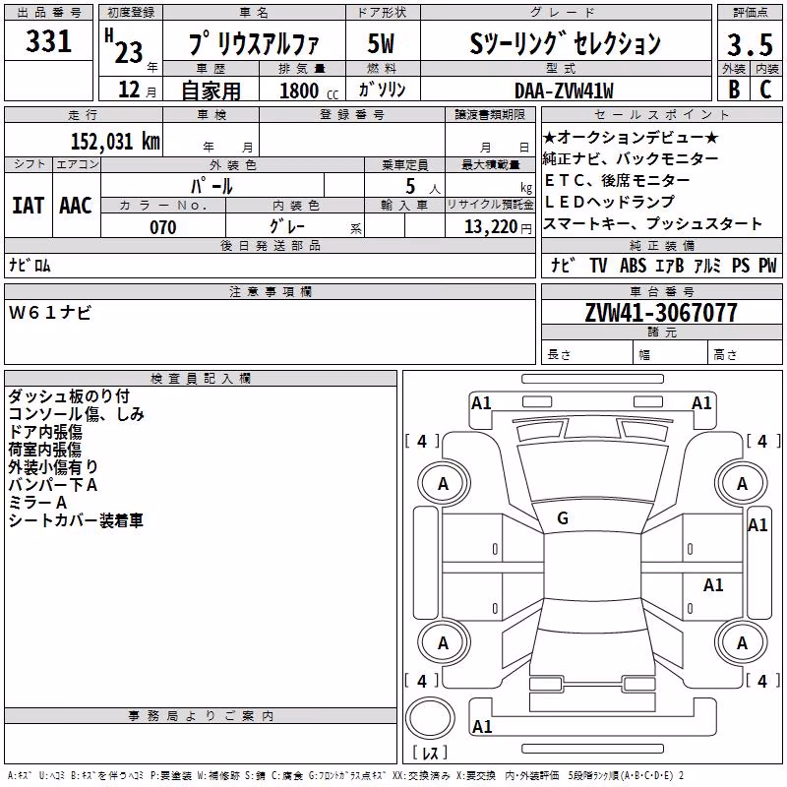Click the interior color グレー

coord(286,226)
